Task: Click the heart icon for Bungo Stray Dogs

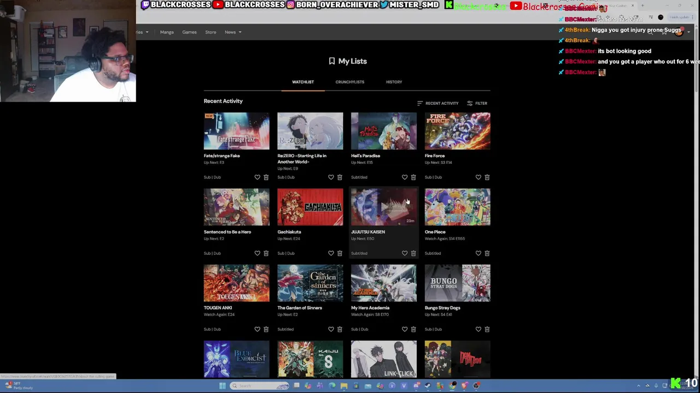Action: click(479, 329)
